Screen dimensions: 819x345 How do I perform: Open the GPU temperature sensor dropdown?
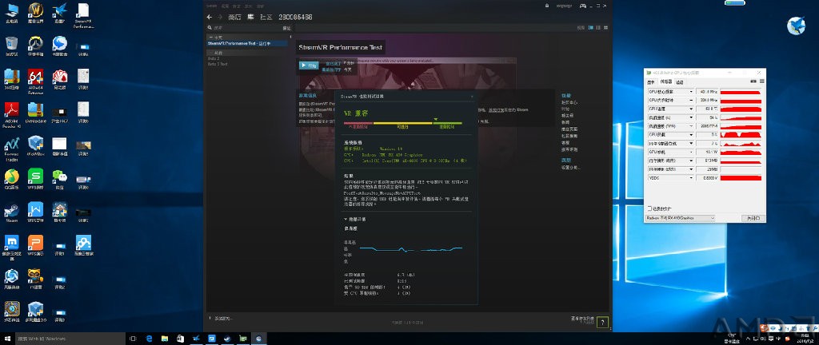coord(692,109)
